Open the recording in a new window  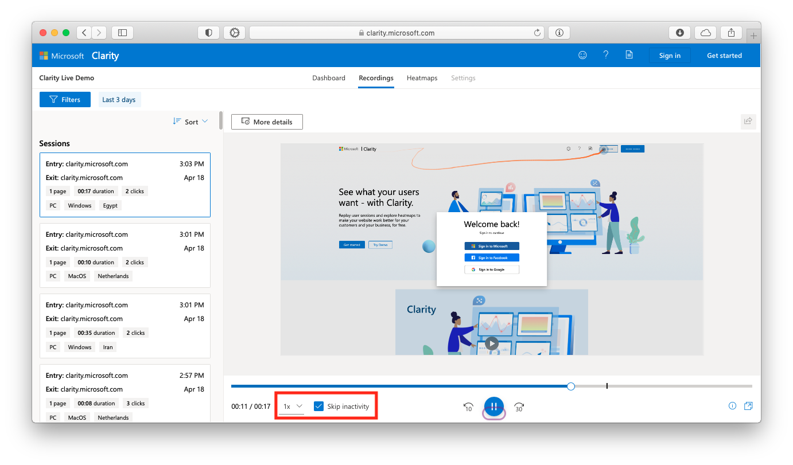[x=748, y=405]
